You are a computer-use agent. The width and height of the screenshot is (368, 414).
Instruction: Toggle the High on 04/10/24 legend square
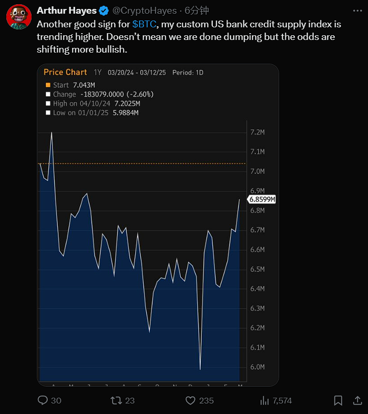(48, 104)
